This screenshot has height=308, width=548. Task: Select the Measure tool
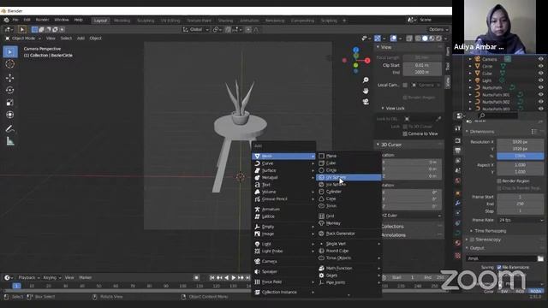coord(10,141)
